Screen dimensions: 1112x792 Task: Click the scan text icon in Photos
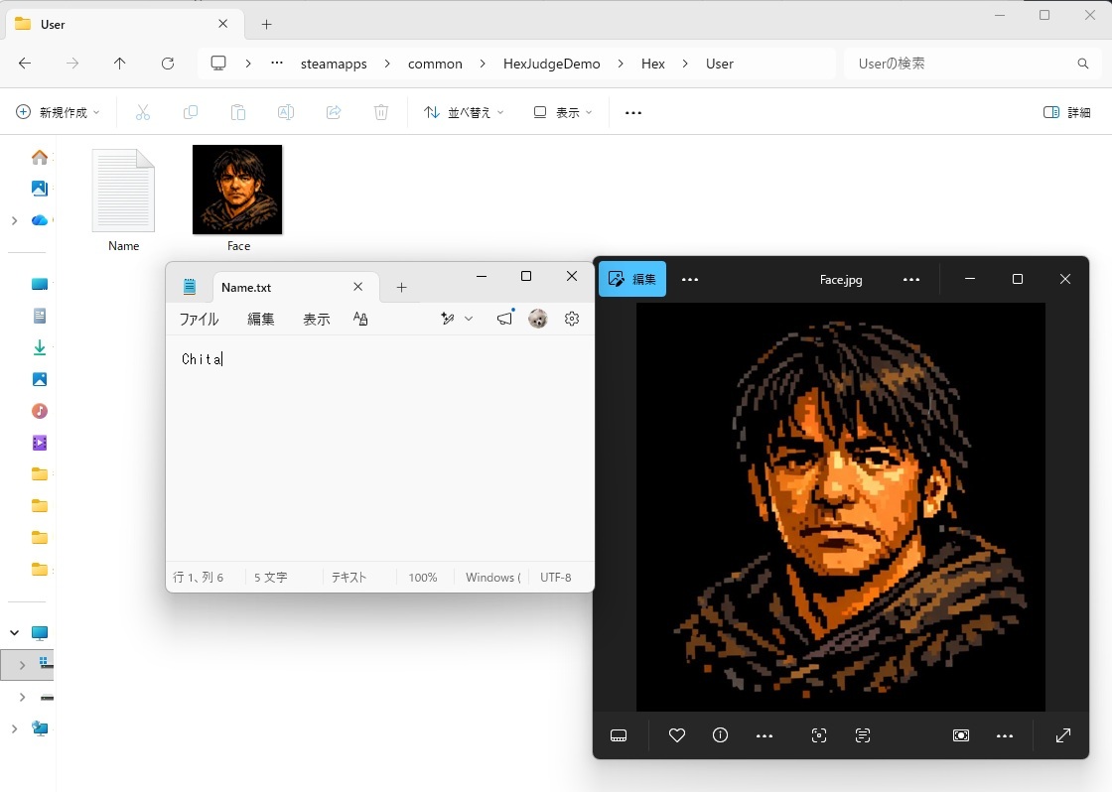click(x=863, y=735)
